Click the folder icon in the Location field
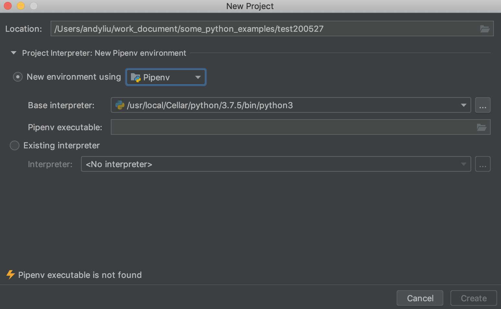501x309 pixels. point(484,29)
